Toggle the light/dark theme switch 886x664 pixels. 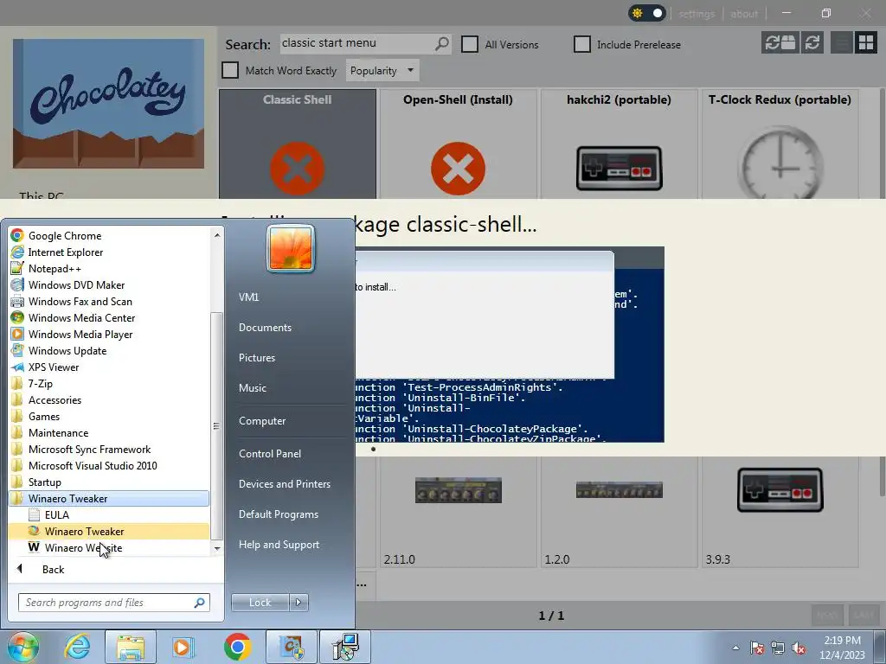[x=647, y=13]
